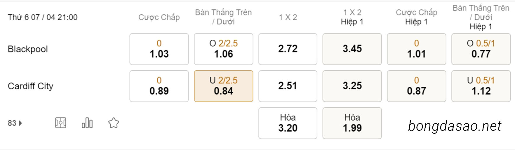Choose Cardiff City 1X2 win odds 2.51
515x150 pixels.
(288, 86)
